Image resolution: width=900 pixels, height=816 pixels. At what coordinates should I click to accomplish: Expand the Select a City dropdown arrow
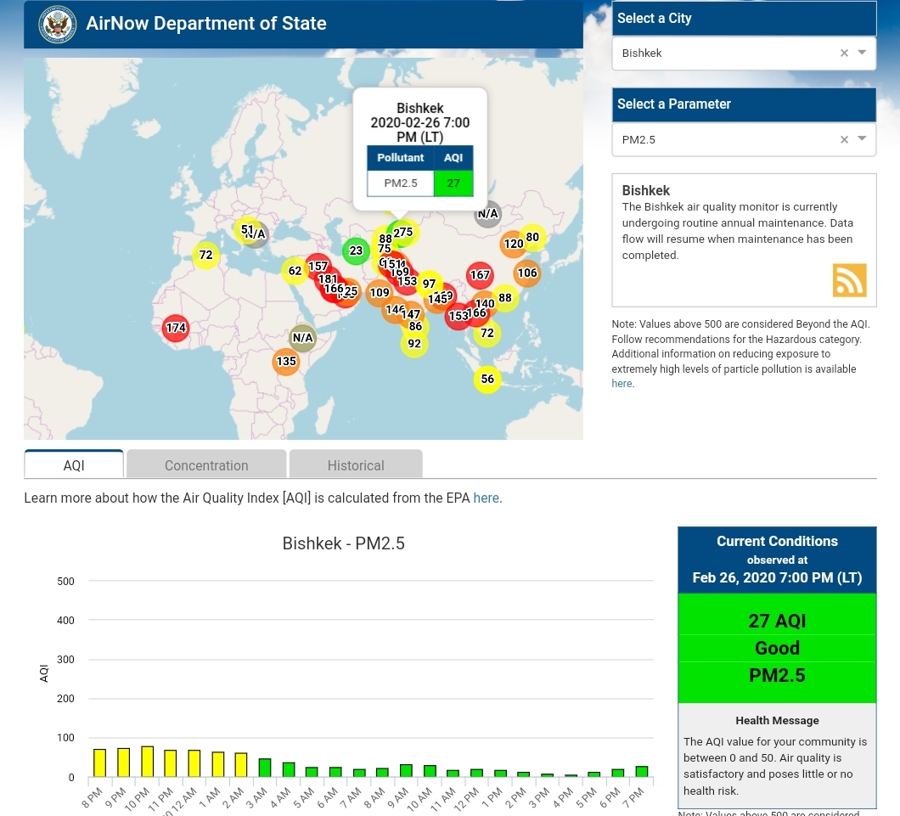pos(862,53)
